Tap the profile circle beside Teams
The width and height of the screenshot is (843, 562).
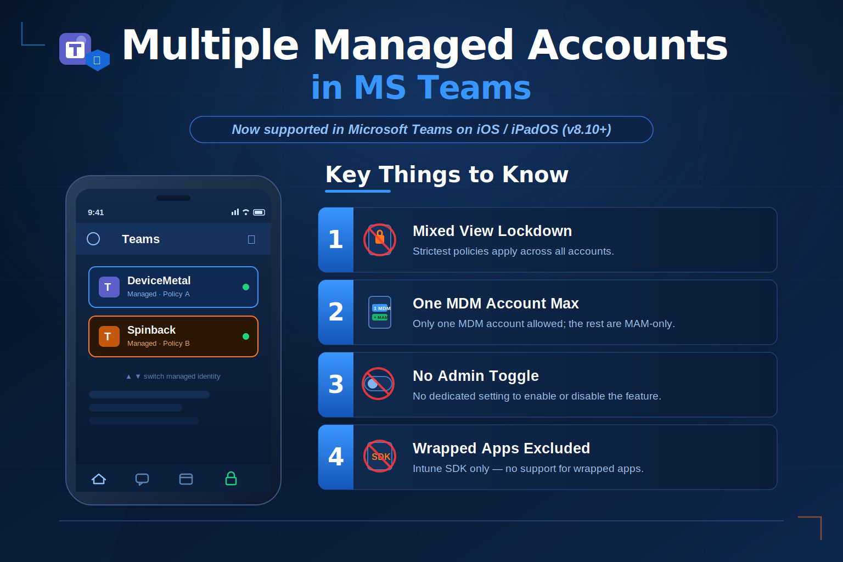pyautogui.click(x=93, y=239)
